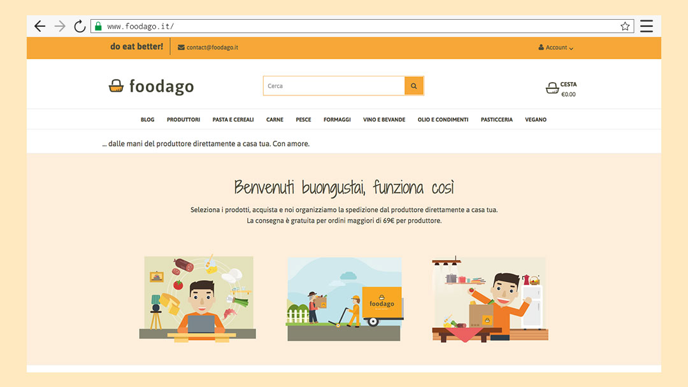Click the 'Benvenuti buongustai' heading
This screenshot has height=387, width=688.
344,188
